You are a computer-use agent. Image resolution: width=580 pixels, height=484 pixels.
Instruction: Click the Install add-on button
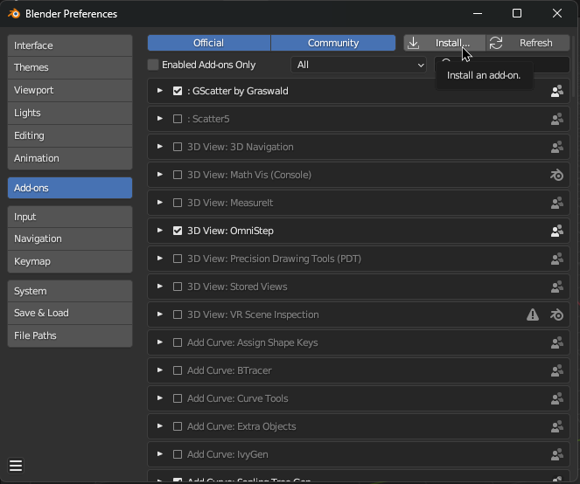[444, 43]
